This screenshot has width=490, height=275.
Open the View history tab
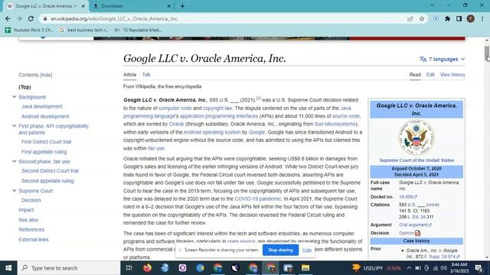pyautogui.click(x=452, y=75)
